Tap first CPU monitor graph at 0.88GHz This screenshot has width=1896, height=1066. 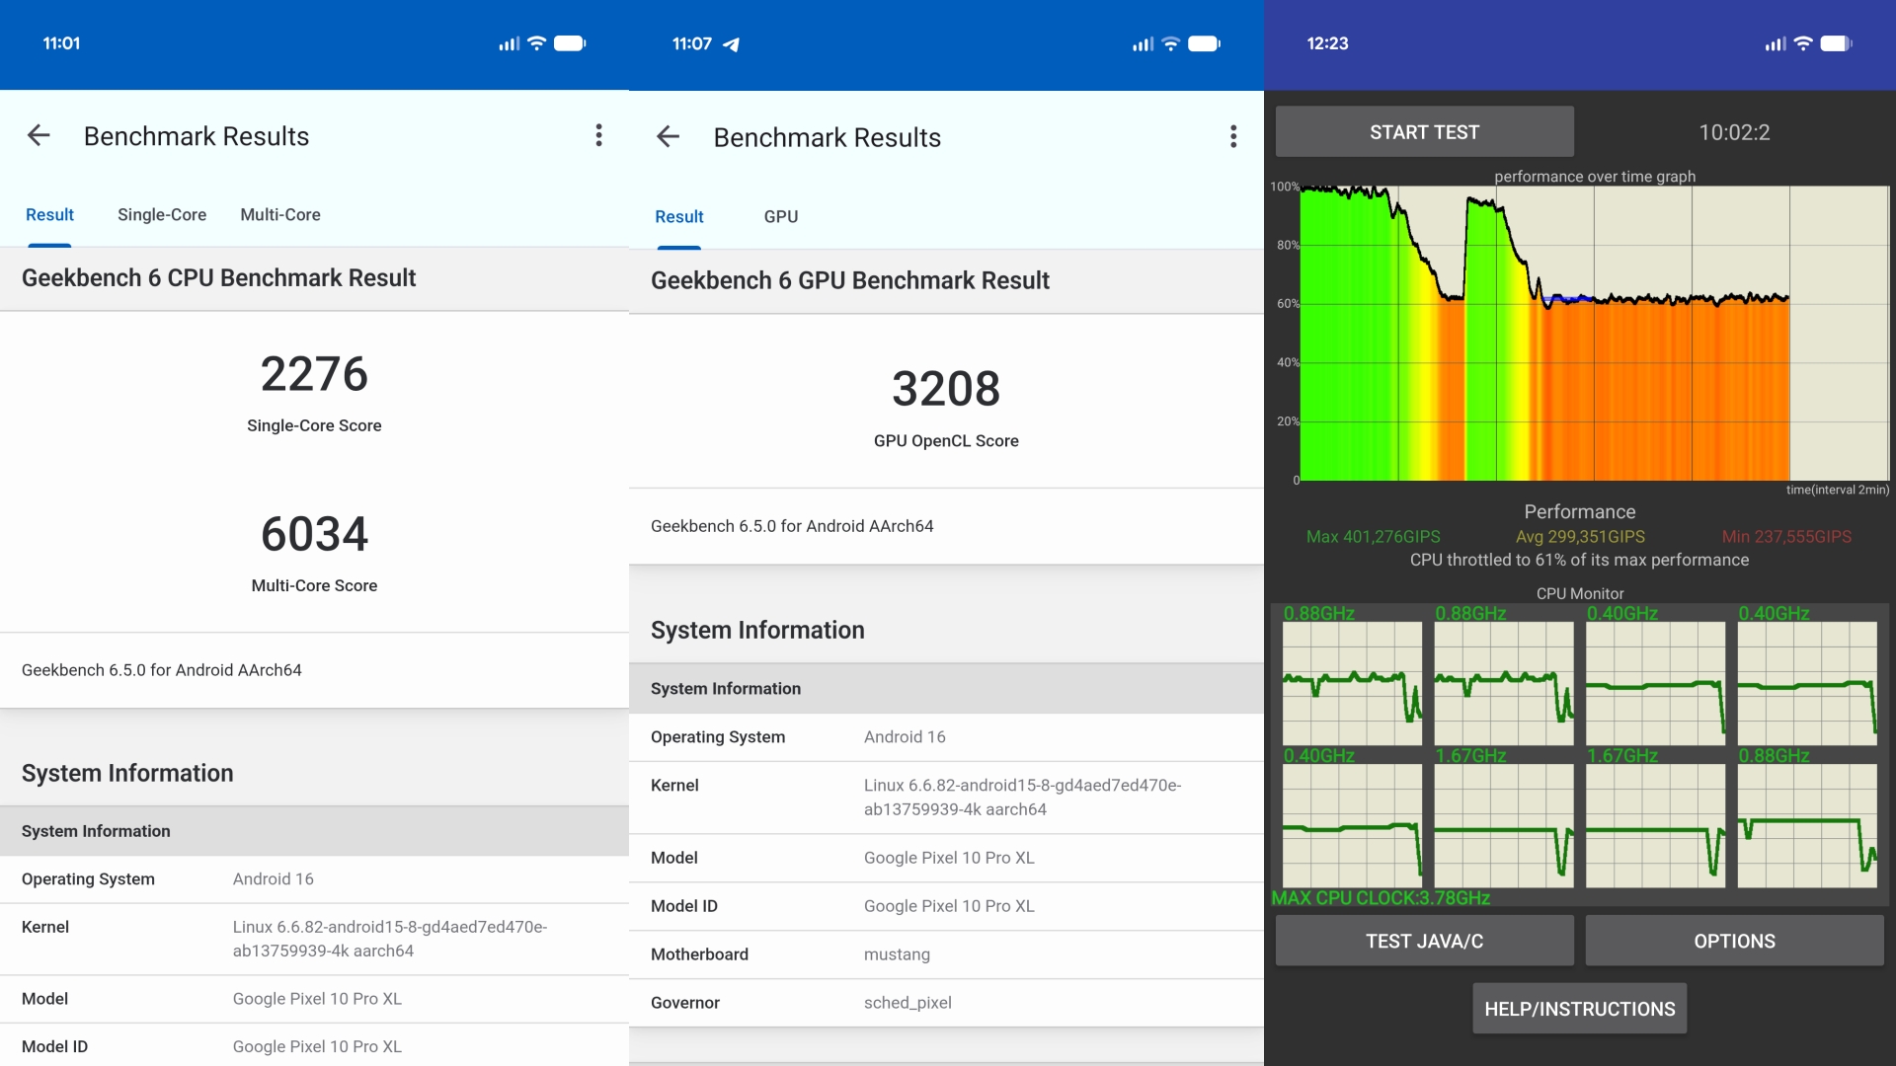click(x=1352, y=682)
